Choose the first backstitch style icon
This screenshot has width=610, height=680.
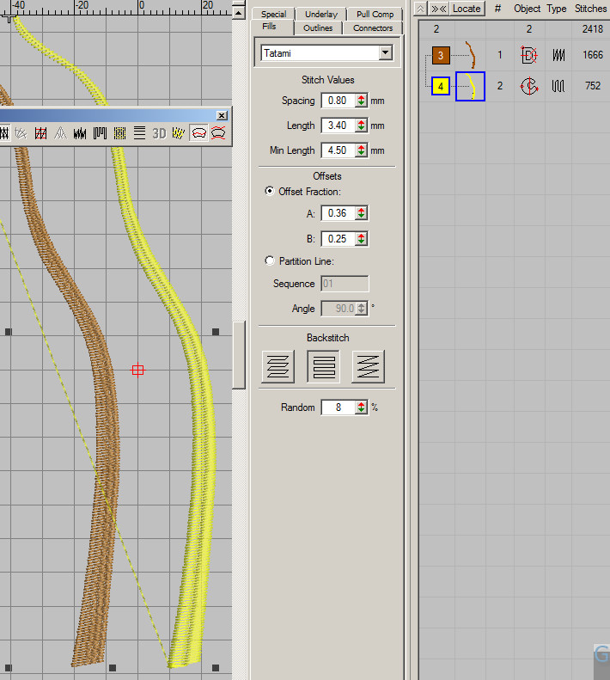pos(278,366)
